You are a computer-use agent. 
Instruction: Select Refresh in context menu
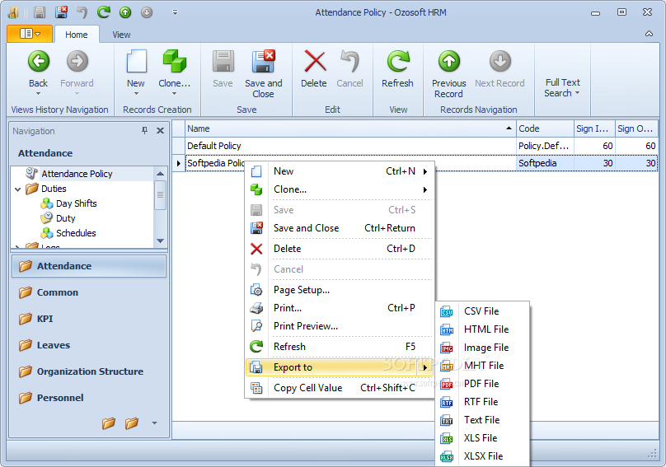[x=340, y=347]
